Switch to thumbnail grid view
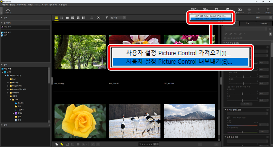This screenshot has height=147, width=273. coord(56,18)
